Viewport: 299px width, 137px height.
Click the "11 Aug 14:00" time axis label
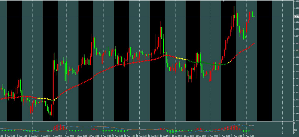tap(130, 136)
